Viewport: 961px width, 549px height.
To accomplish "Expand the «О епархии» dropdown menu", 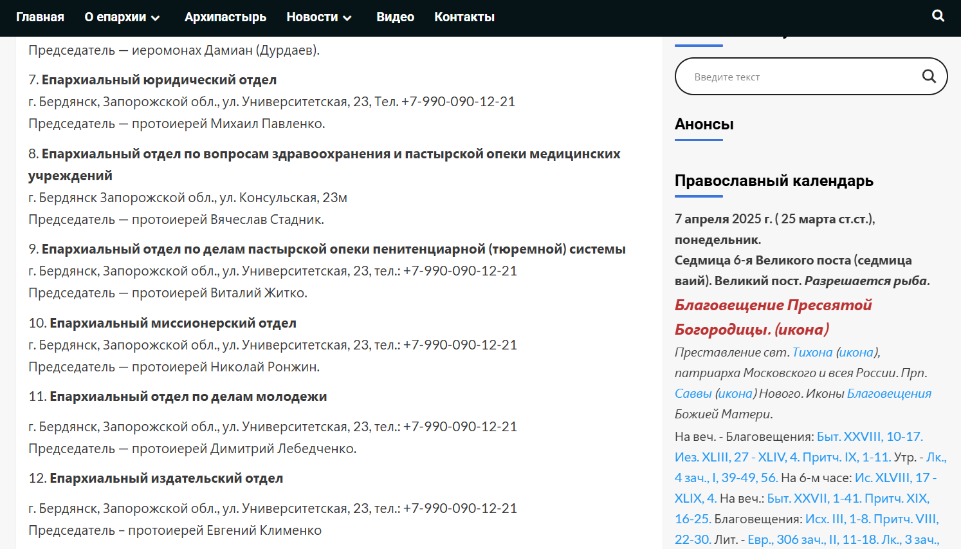I will pos(122,17).
